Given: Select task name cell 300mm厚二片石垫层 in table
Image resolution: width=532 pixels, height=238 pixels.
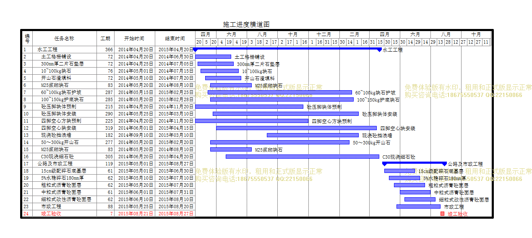Looking at the screenshot, I should 64,64.
